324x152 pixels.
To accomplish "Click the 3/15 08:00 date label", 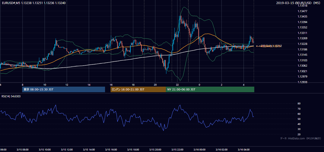I will 23,149.
